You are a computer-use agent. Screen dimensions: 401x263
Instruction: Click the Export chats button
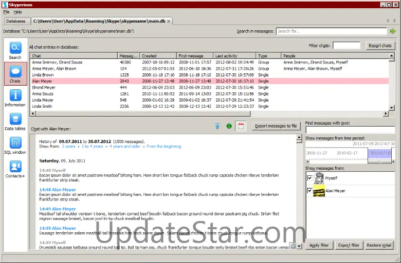380,46
